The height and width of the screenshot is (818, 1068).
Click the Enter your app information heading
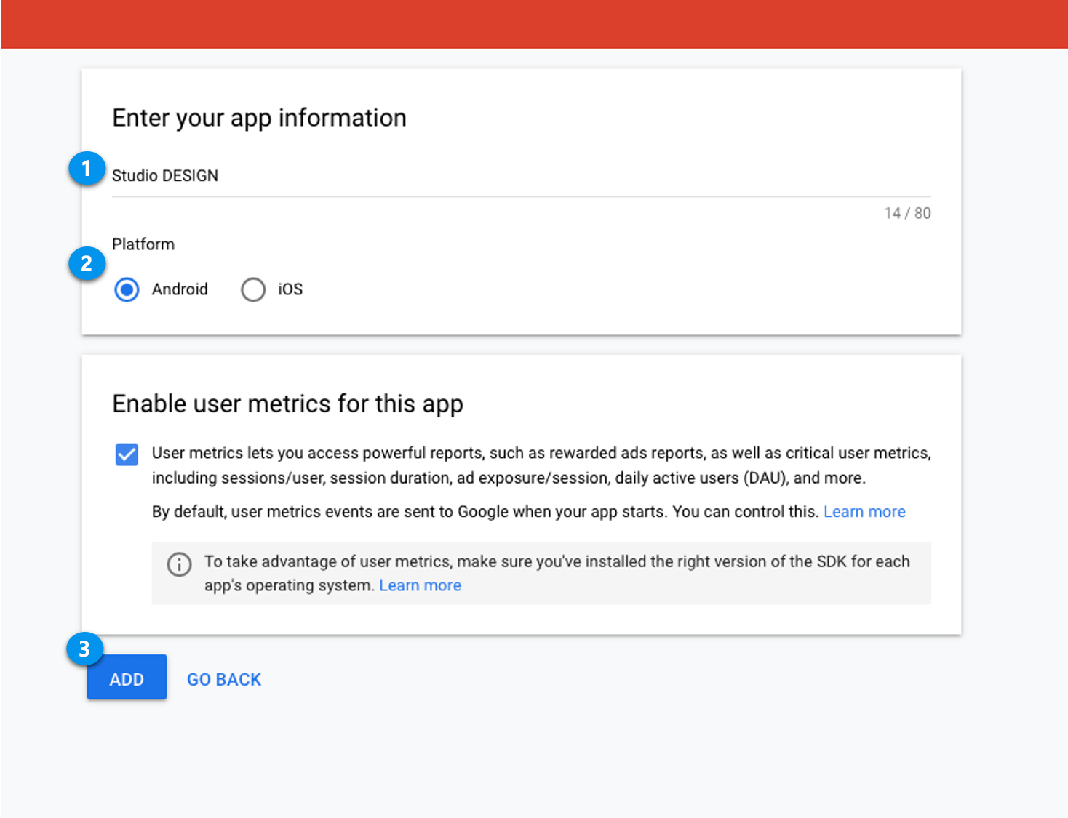[x=259, y=118]
